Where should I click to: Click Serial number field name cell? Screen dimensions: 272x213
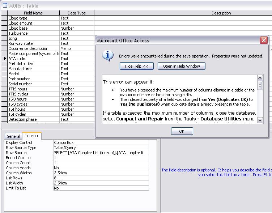tap(34, 84)
